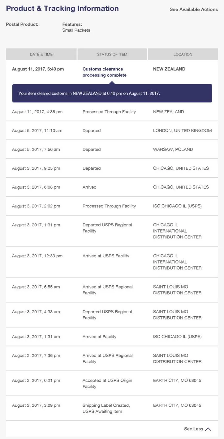Select the WARSAW, POLAND location entry
The image size is (224, 439).
(x=173, y=149)
